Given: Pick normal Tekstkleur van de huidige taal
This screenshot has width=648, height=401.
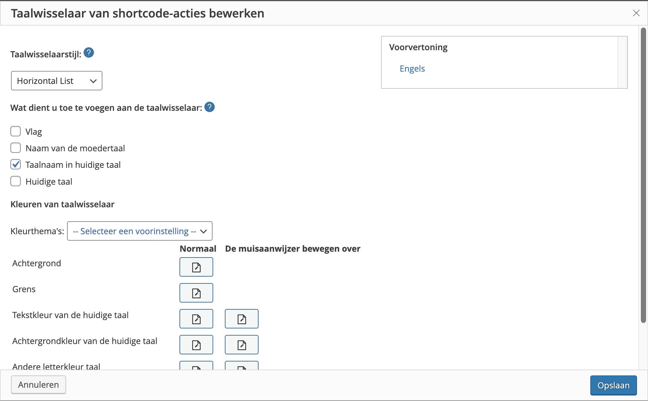Looking at the screenshot, I should (196, 319).
